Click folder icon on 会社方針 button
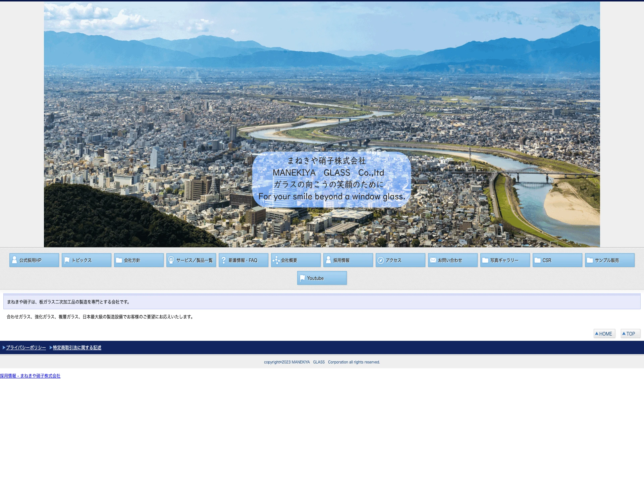Image resolution: width=644 pixels, height=483 pixels. tap(119, 260)
